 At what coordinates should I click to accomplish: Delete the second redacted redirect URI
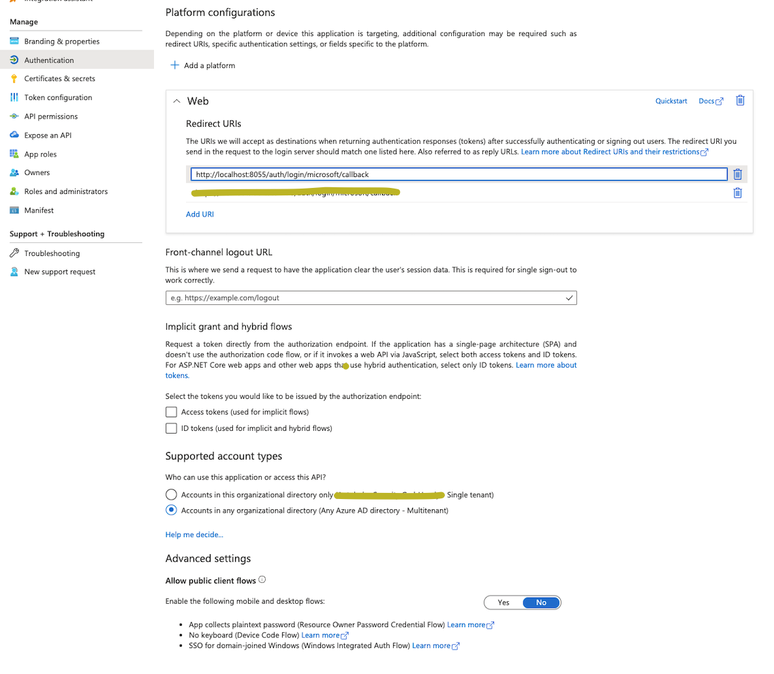(737, 193)
